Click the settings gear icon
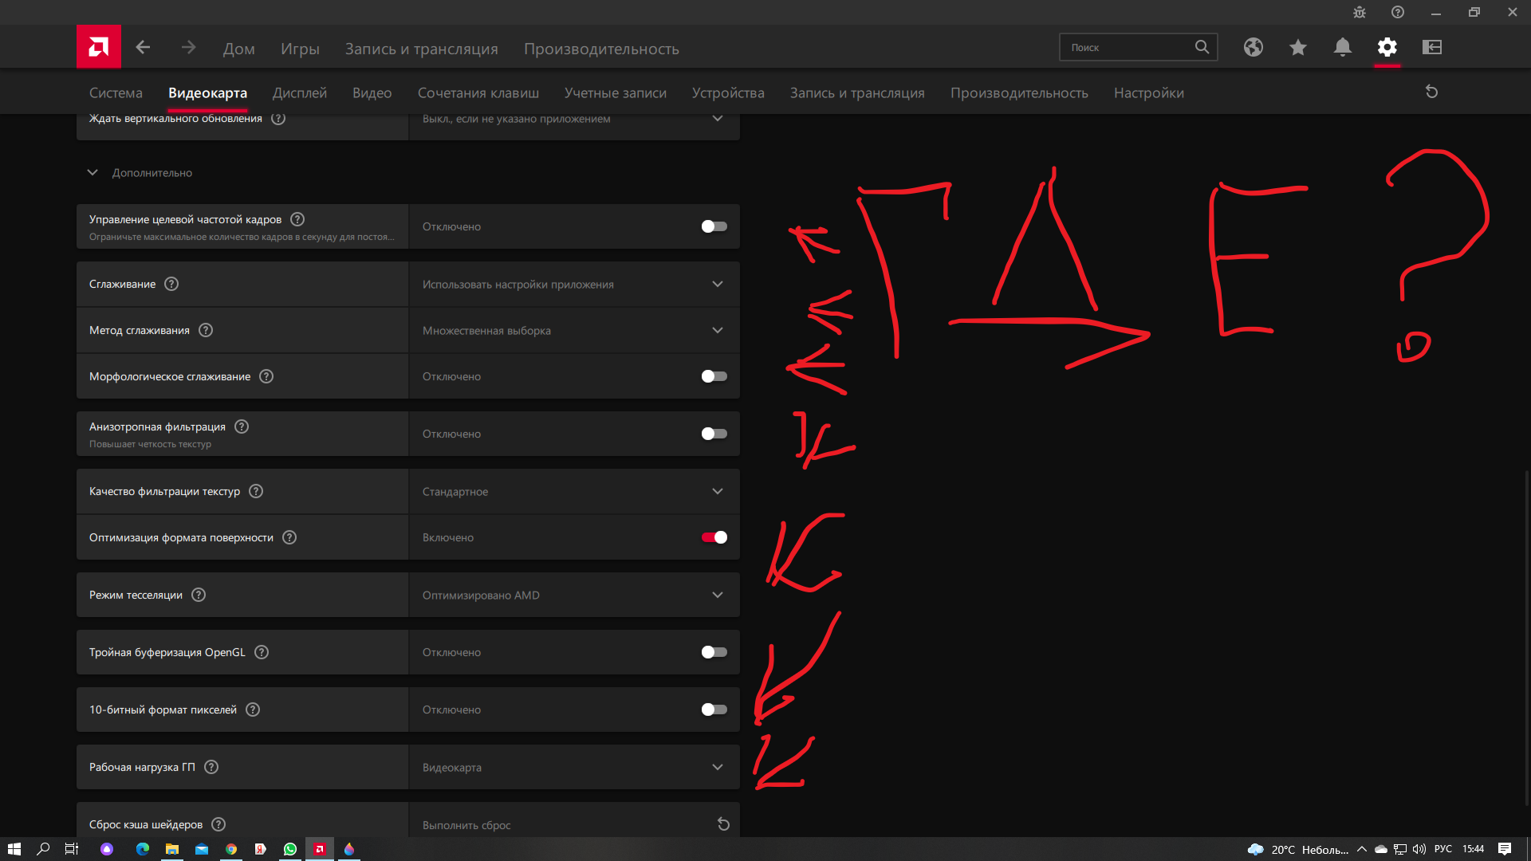Viewport: 1531px width, 861px height. [x=1387, y=48]
